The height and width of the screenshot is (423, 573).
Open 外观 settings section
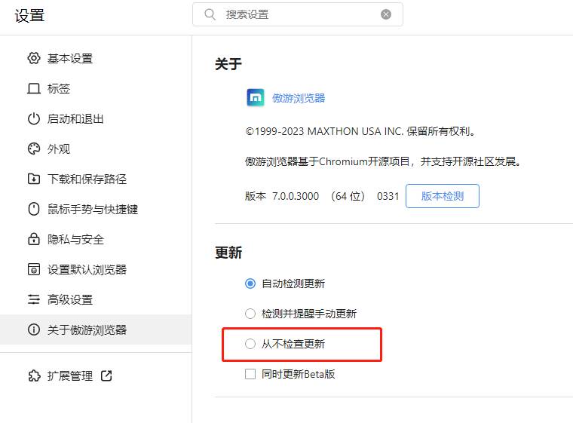point(96,149)
